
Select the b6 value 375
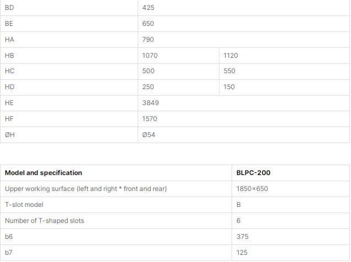243,237
